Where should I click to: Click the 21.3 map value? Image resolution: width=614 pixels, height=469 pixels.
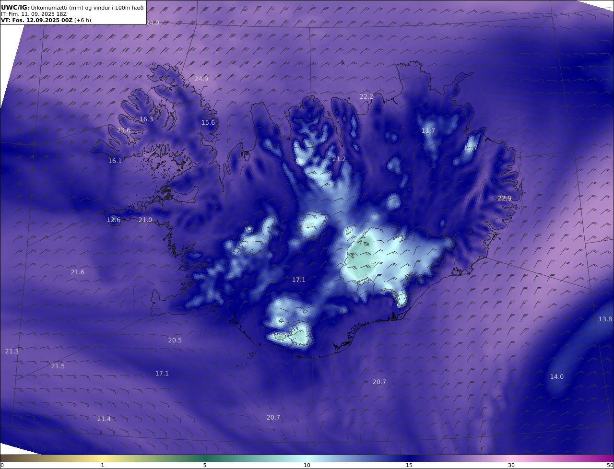point(12,351)
